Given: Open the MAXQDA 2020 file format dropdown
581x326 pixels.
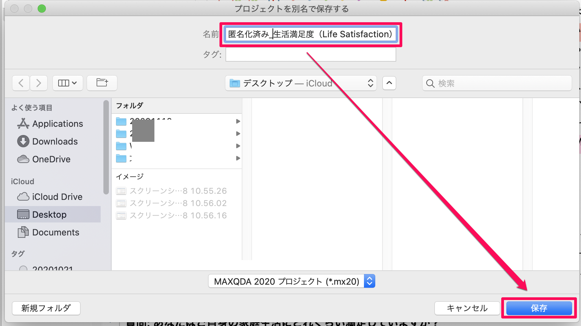Looking at the screenshot, I should (292, 281).
